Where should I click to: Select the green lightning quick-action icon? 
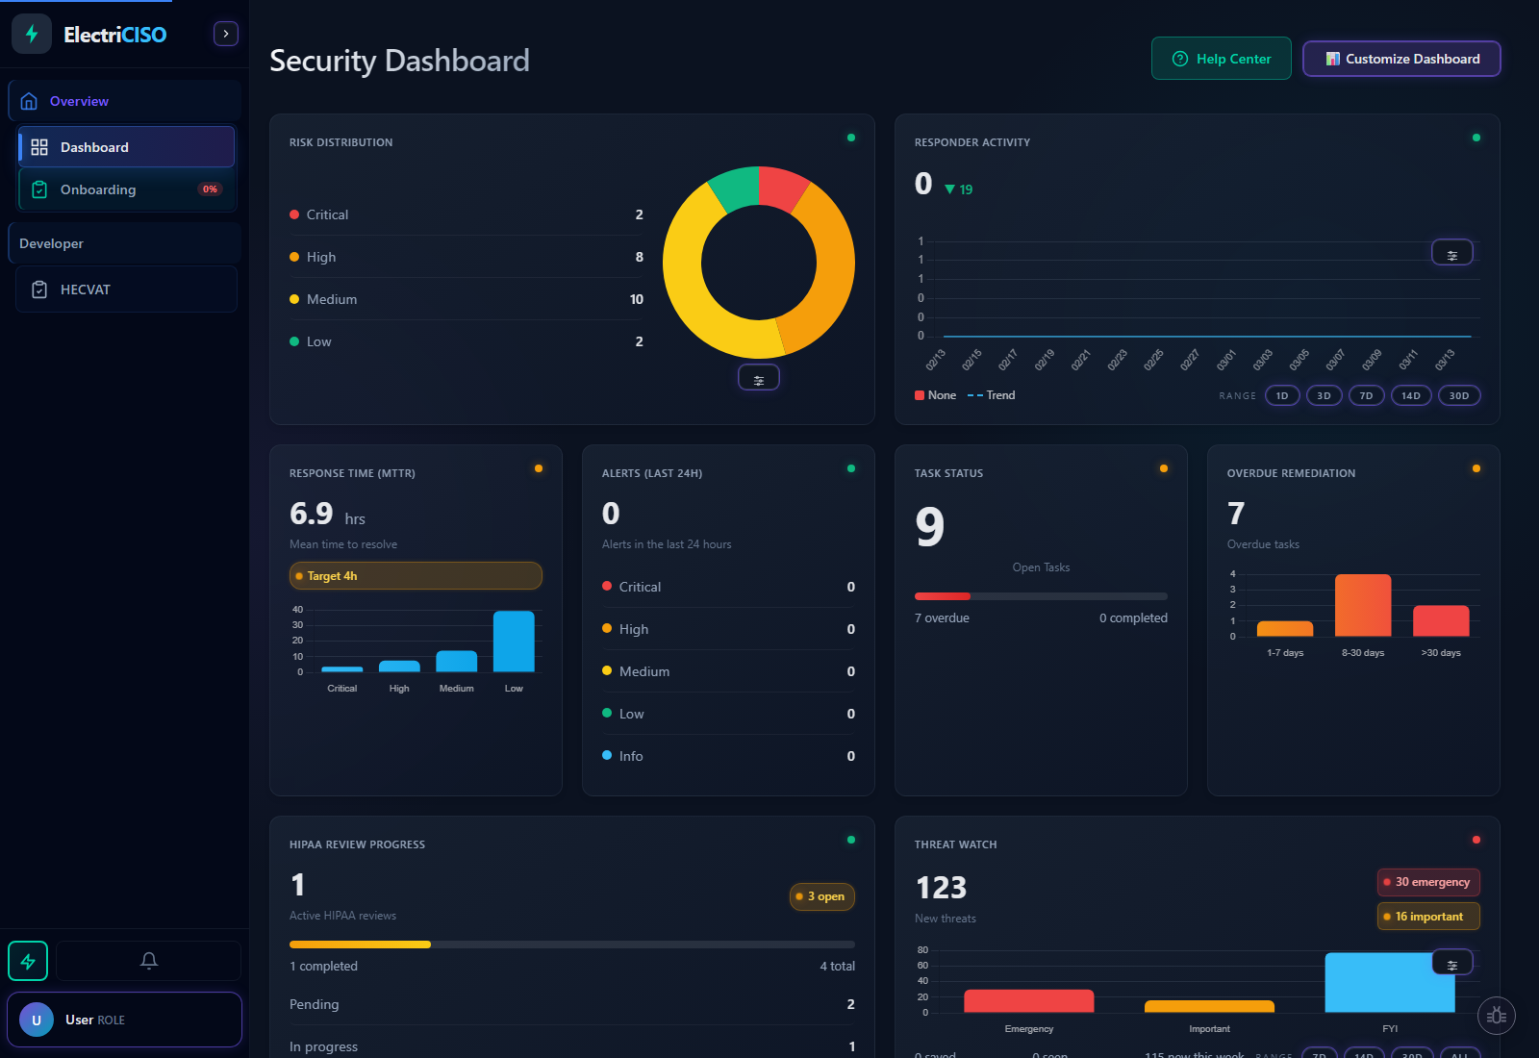pyautogui.click(x=28, y=960)
